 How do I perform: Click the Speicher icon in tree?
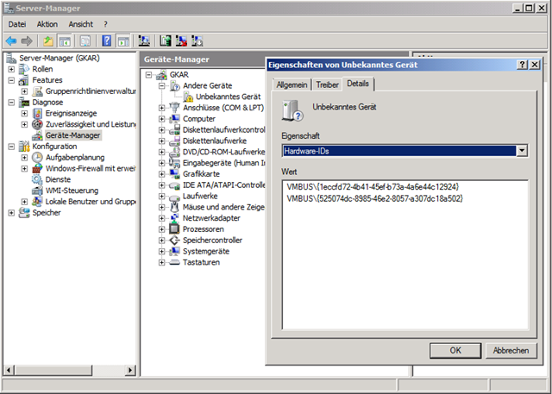point(24,213)
